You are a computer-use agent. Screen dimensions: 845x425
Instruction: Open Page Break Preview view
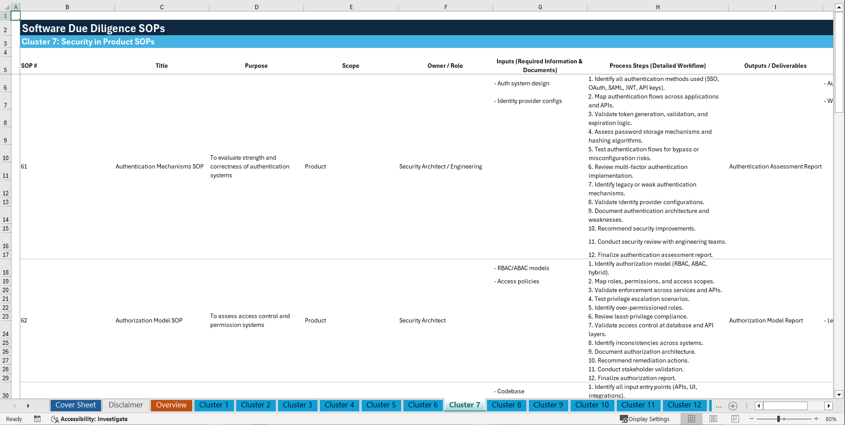[734, 419]
